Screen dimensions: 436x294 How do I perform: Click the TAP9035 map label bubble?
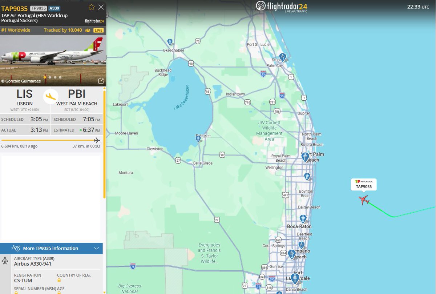click(364, 184)
